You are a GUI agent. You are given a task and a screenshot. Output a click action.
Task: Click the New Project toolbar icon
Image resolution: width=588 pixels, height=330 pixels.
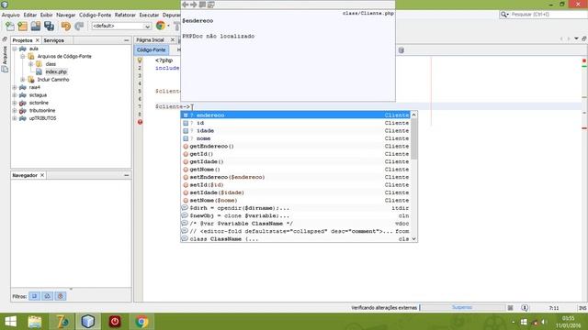[x=22, y=26]
